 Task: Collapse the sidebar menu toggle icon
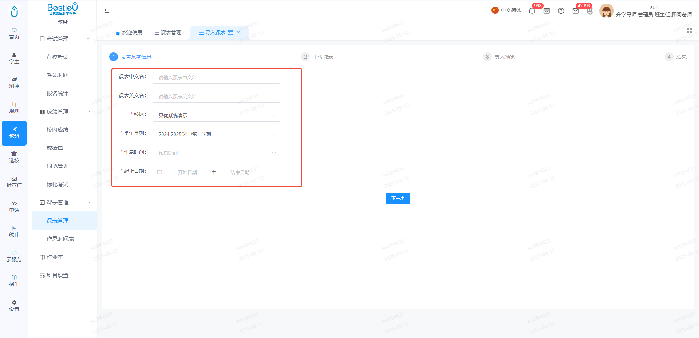coord(107,11)
